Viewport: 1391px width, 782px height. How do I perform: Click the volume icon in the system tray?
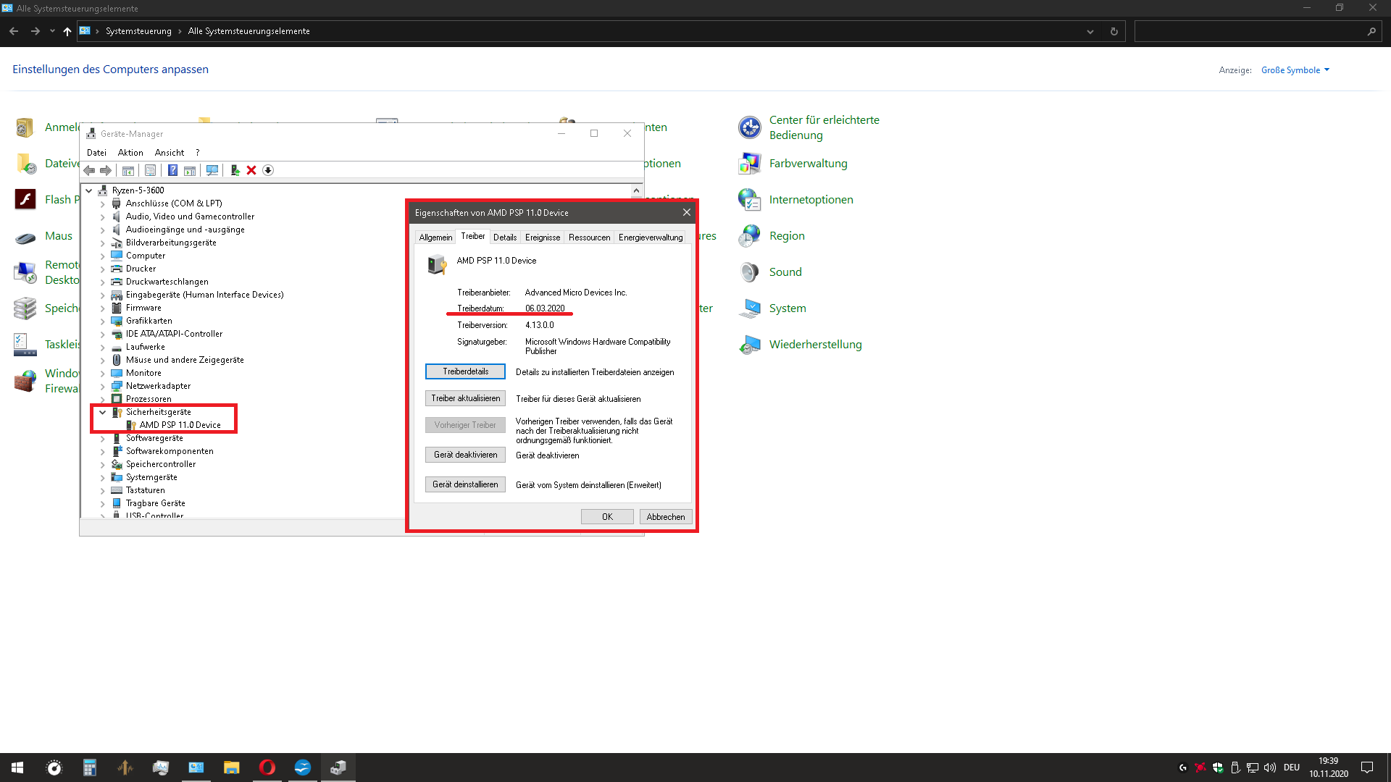pos(1271,768)
